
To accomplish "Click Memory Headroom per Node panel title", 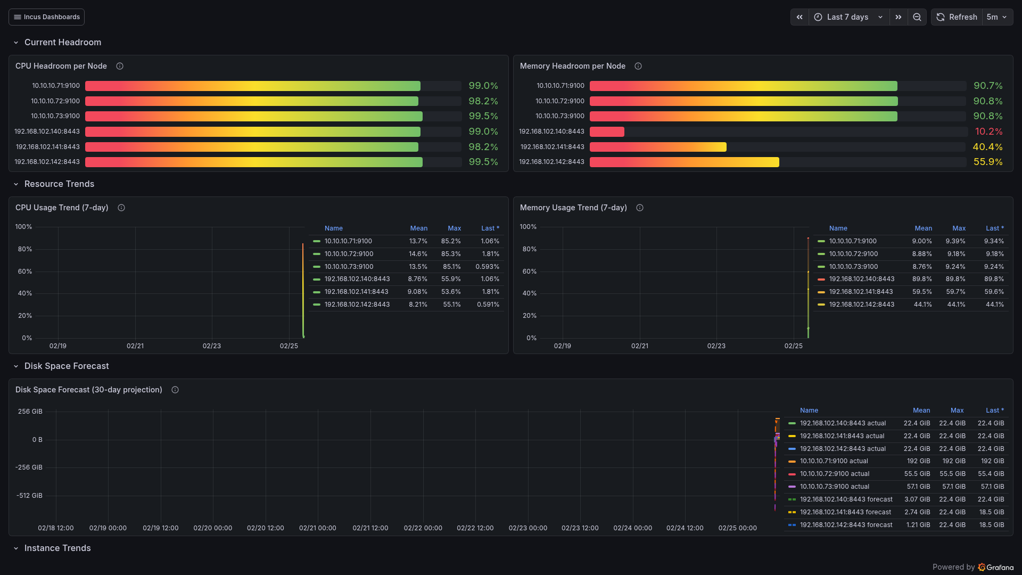I will click(x=573, y=66).
